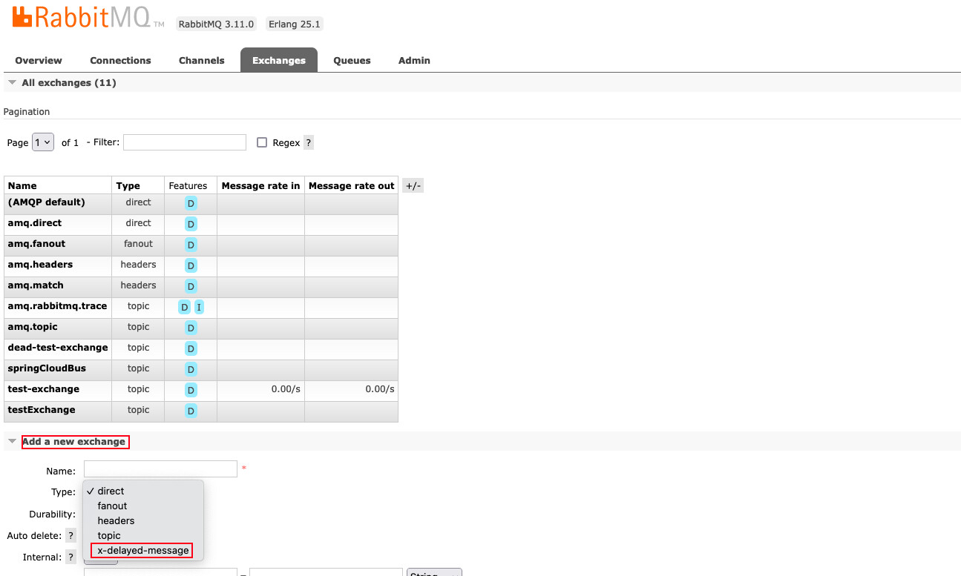
Task: Click the D badge for amq.direct
Action: pyautogui.click(x=191, y=224)
